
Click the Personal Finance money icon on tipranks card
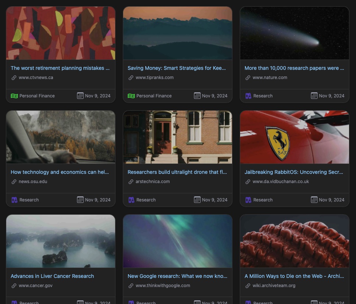(131, 96)
